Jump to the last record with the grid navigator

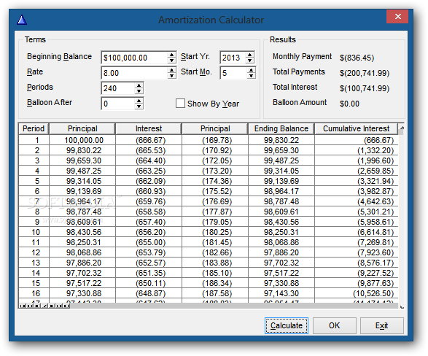tap(66, 306)
